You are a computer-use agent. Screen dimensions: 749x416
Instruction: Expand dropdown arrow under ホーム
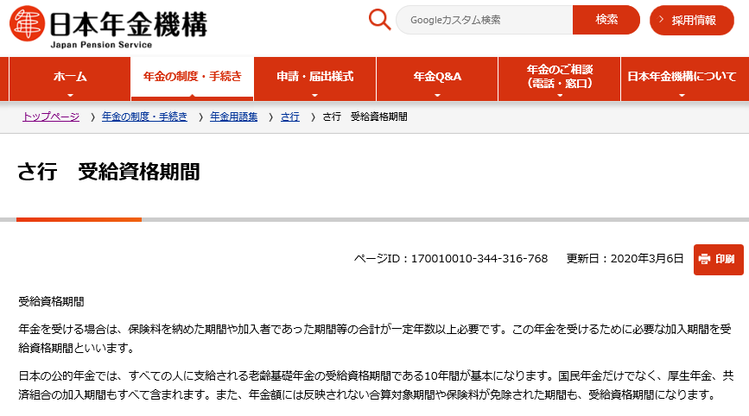70,95
